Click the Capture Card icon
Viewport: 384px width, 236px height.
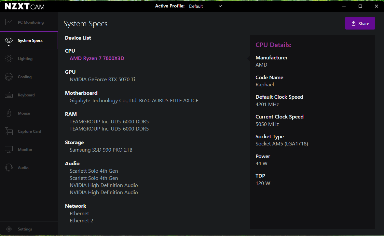(x=9, y=131)
